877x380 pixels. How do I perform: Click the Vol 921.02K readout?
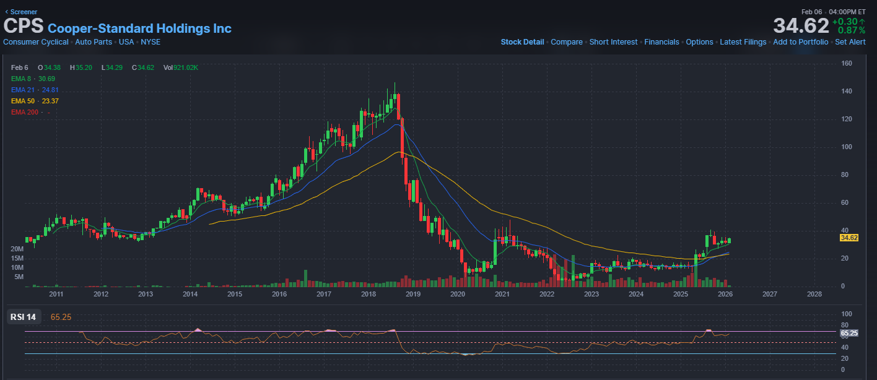[x=181, y=67]
